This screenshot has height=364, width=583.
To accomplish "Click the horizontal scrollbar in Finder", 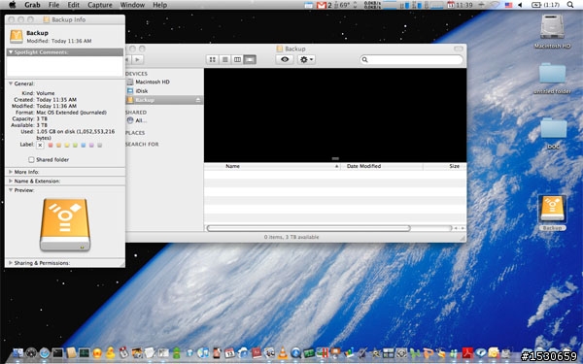I will [308, 228].
